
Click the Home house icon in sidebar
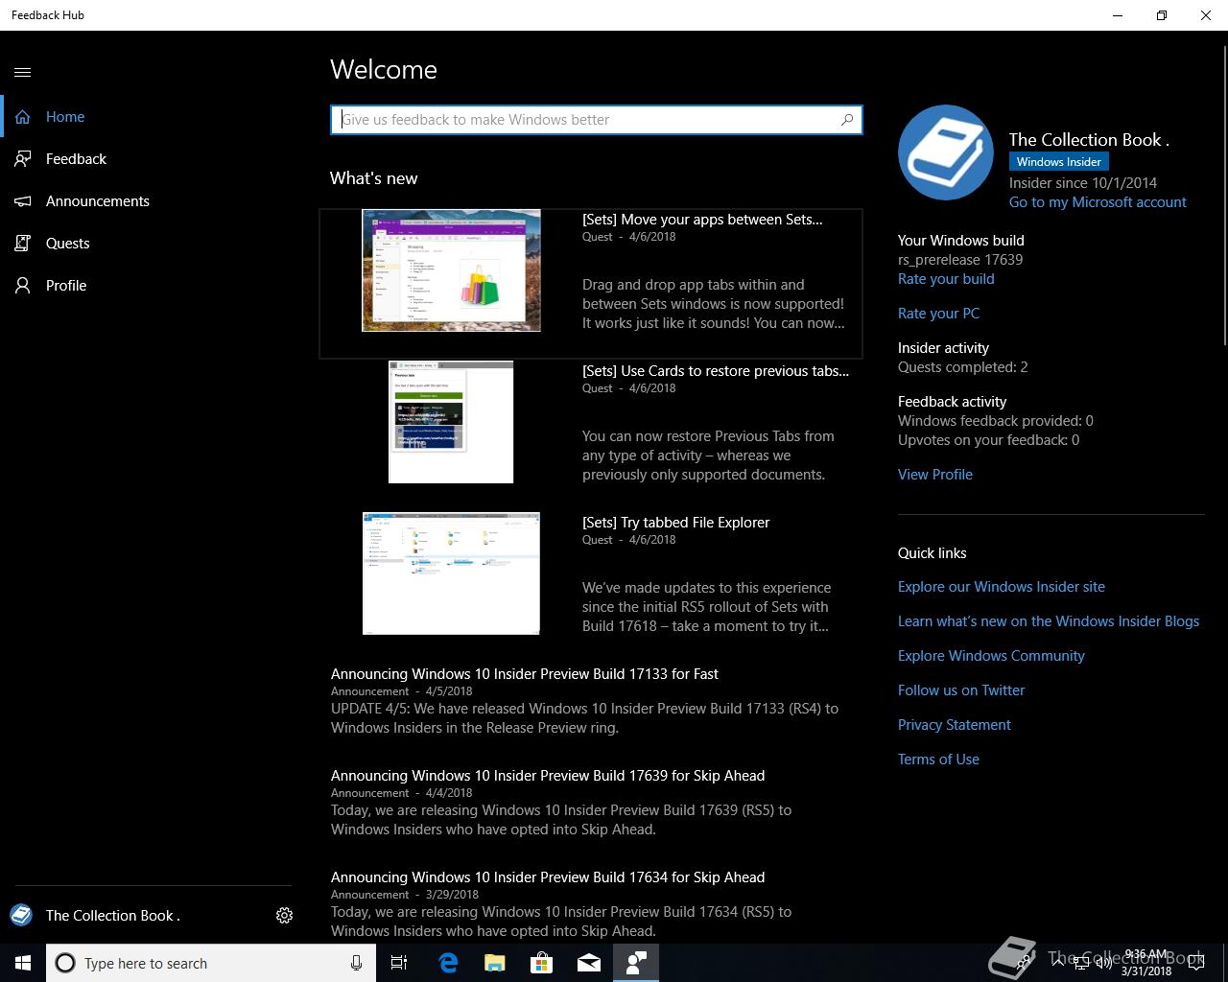(23, 117)
